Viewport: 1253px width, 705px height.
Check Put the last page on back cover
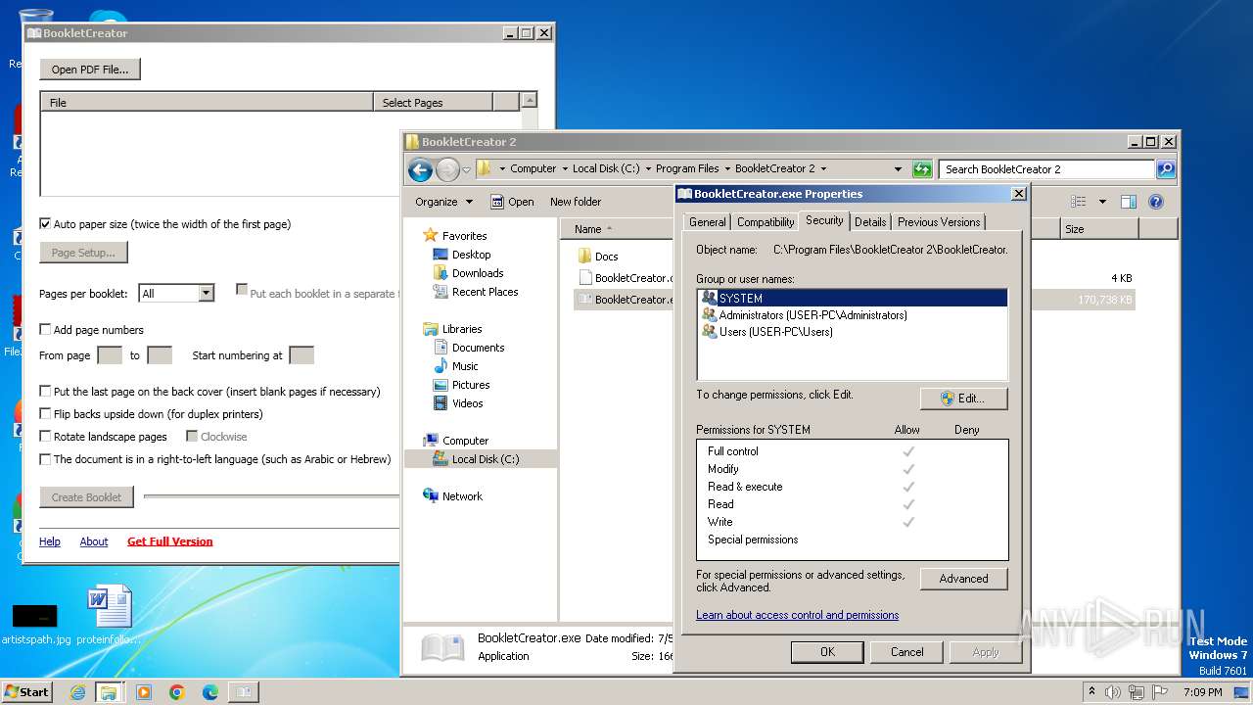pyautogui.click(x=45, y=392)
